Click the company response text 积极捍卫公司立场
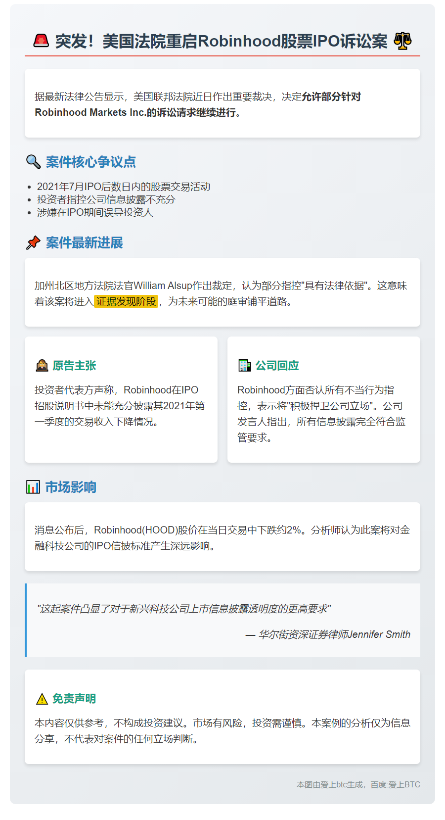This screenshot has width=445, height=820. (x=329, y=406)
